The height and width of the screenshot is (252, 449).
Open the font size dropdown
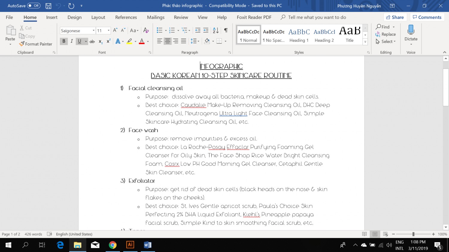(108, 30)
